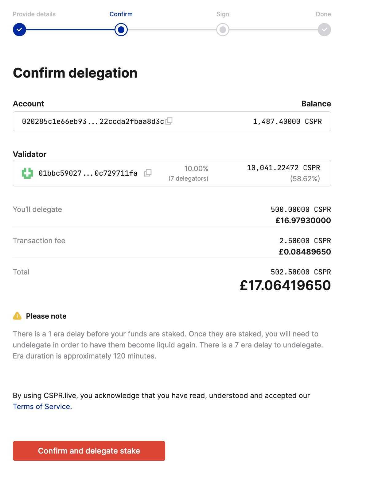Click the yellow warning triangle icon
This screenshot has width=374, height=479.
click(x=17, y=316)
